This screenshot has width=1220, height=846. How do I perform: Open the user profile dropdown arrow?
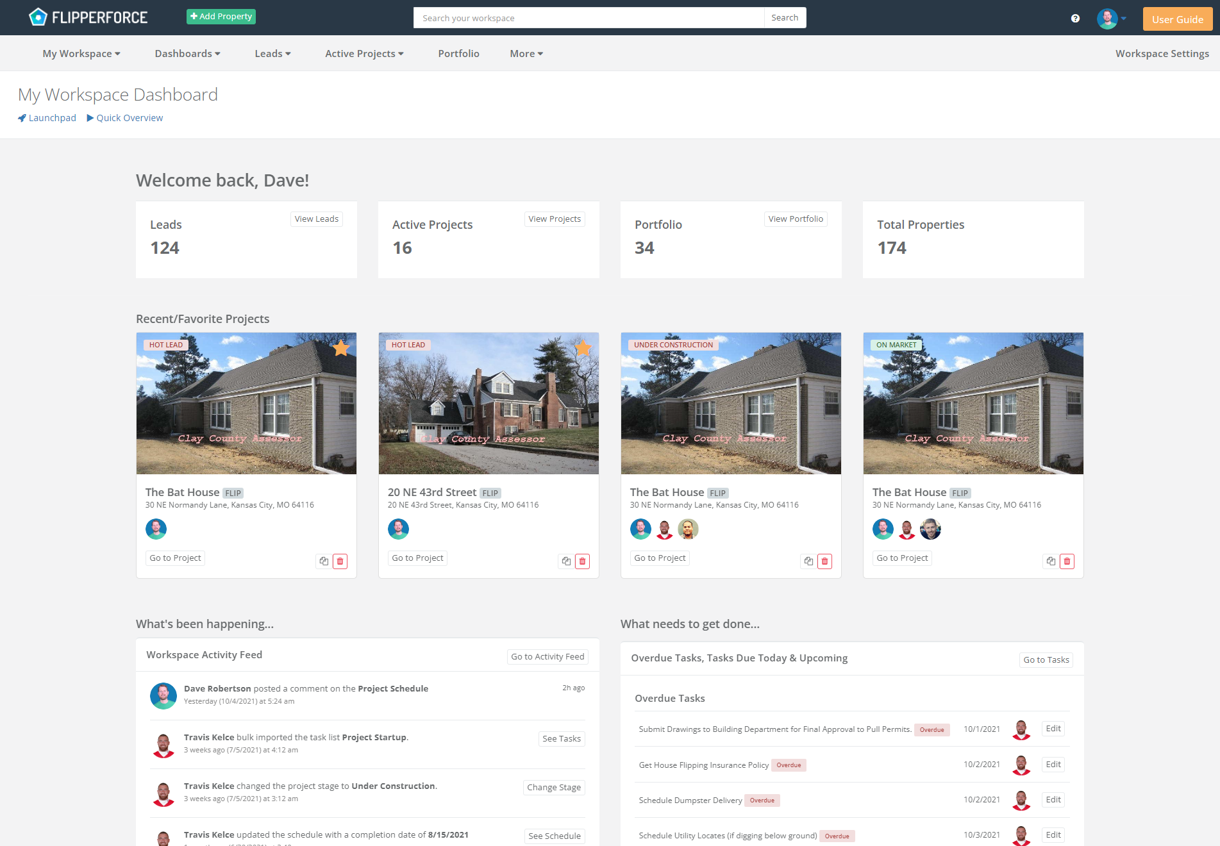coord(1124,19)
